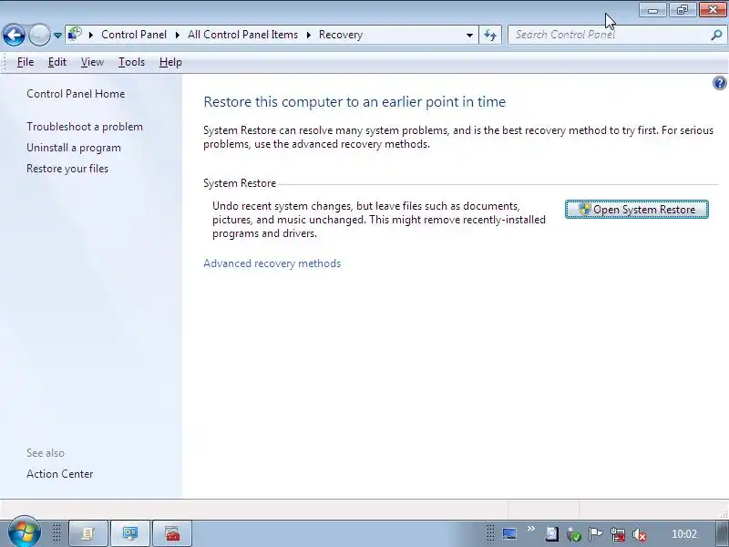Image resolution: width=729 pixels, height=547 pixels.
Task: Click the 10:02 taskbar clock
Action: 684,534
